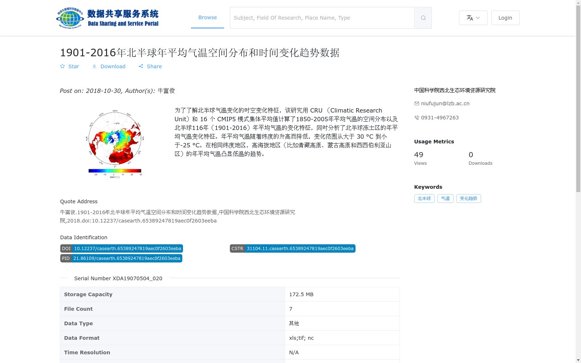Open the language switcher dropdown

[473, 18]
